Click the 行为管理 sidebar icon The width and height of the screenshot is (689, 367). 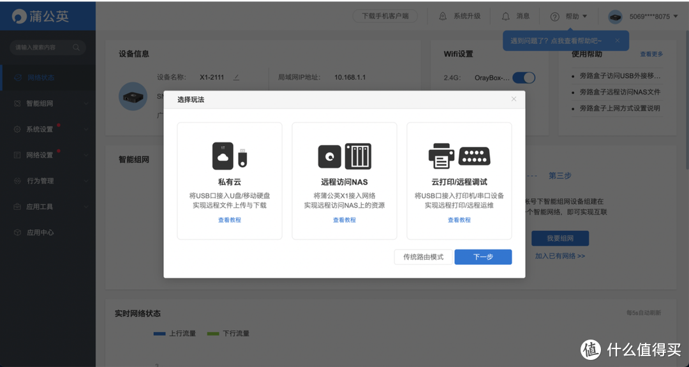coord(18,181)
